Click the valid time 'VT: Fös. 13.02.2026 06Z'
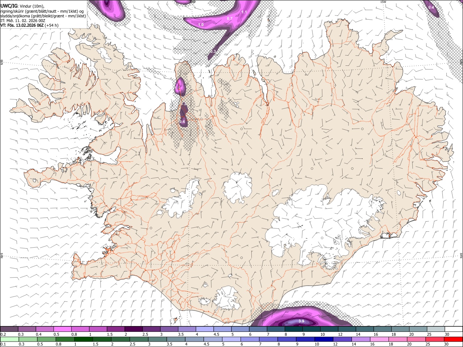The width and height of the screenshot is (463, 347). click(22, 25)
